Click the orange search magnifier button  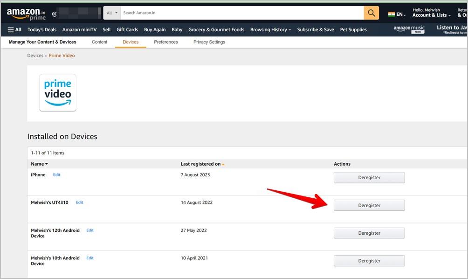click(372, 13)
